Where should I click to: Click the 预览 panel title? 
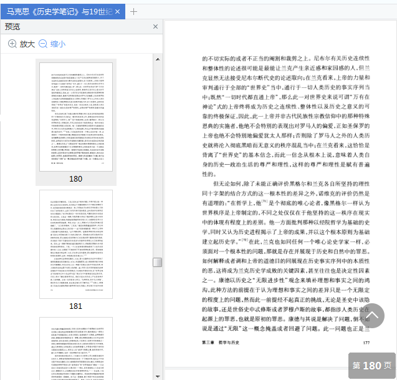coord(12,27)
